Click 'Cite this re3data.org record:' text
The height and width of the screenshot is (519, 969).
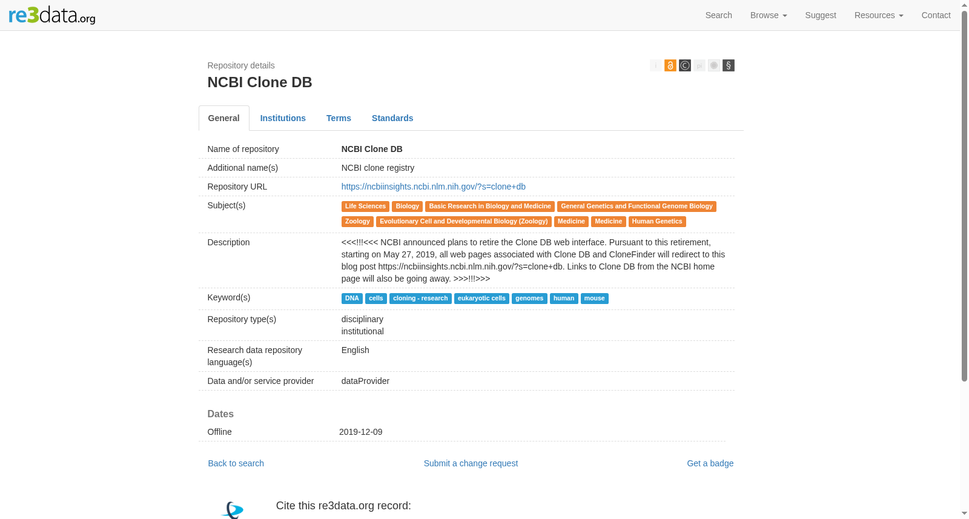(343, 506)
